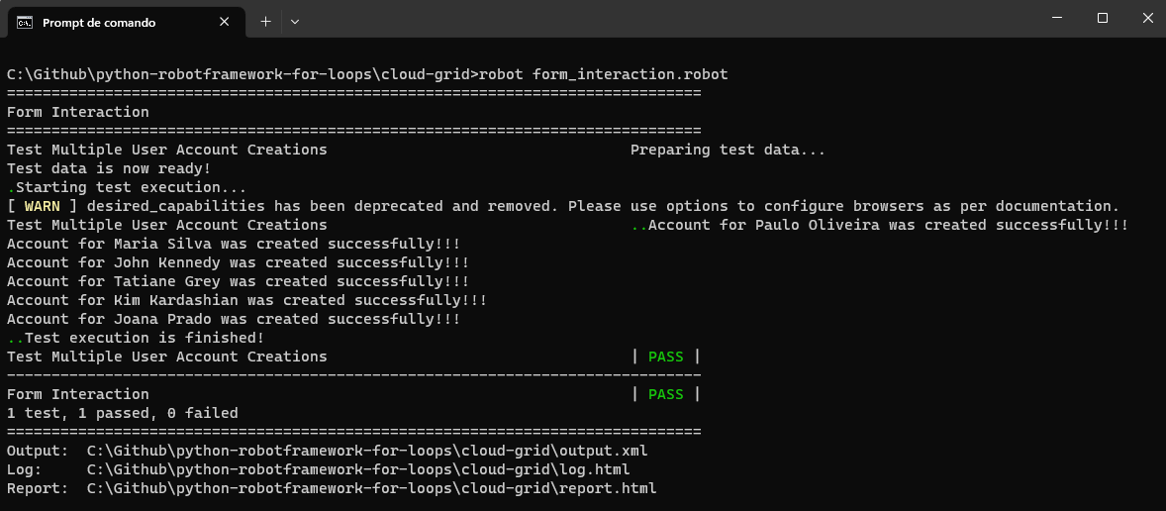This screenshot has height=511, width=1166.
Task: Click the green PASS next to Form Interaction
Action: click(665, 394)
